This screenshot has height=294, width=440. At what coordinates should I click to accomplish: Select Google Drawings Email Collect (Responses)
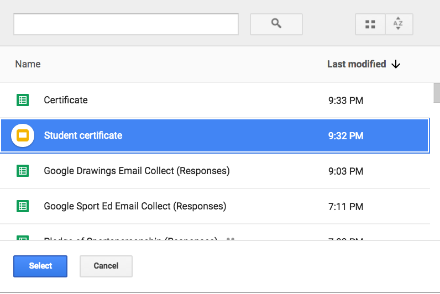click(215, 171)
